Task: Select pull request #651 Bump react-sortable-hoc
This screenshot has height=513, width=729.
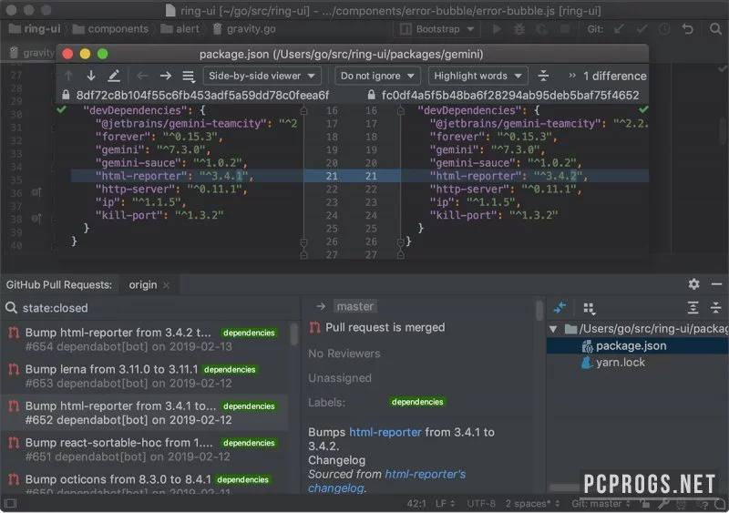Action: [x=144, y=450]
